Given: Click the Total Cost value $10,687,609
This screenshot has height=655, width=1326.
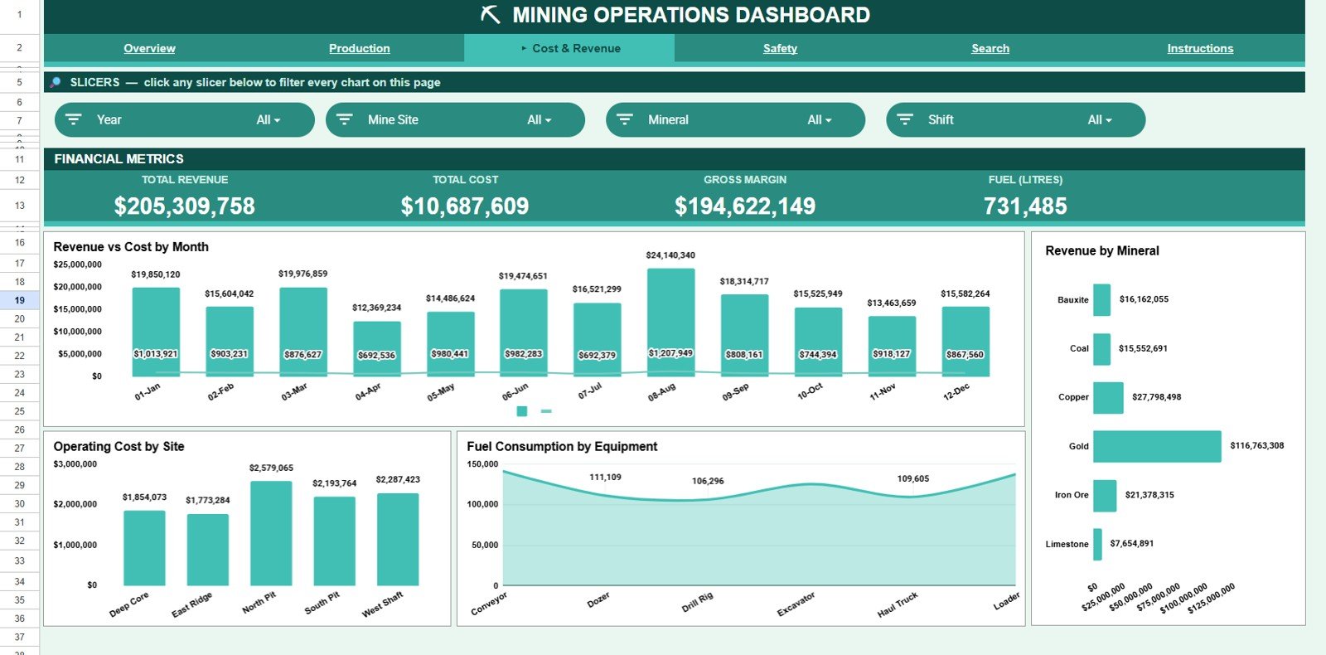Looking at the screenshot, I should tap(465, 206).
